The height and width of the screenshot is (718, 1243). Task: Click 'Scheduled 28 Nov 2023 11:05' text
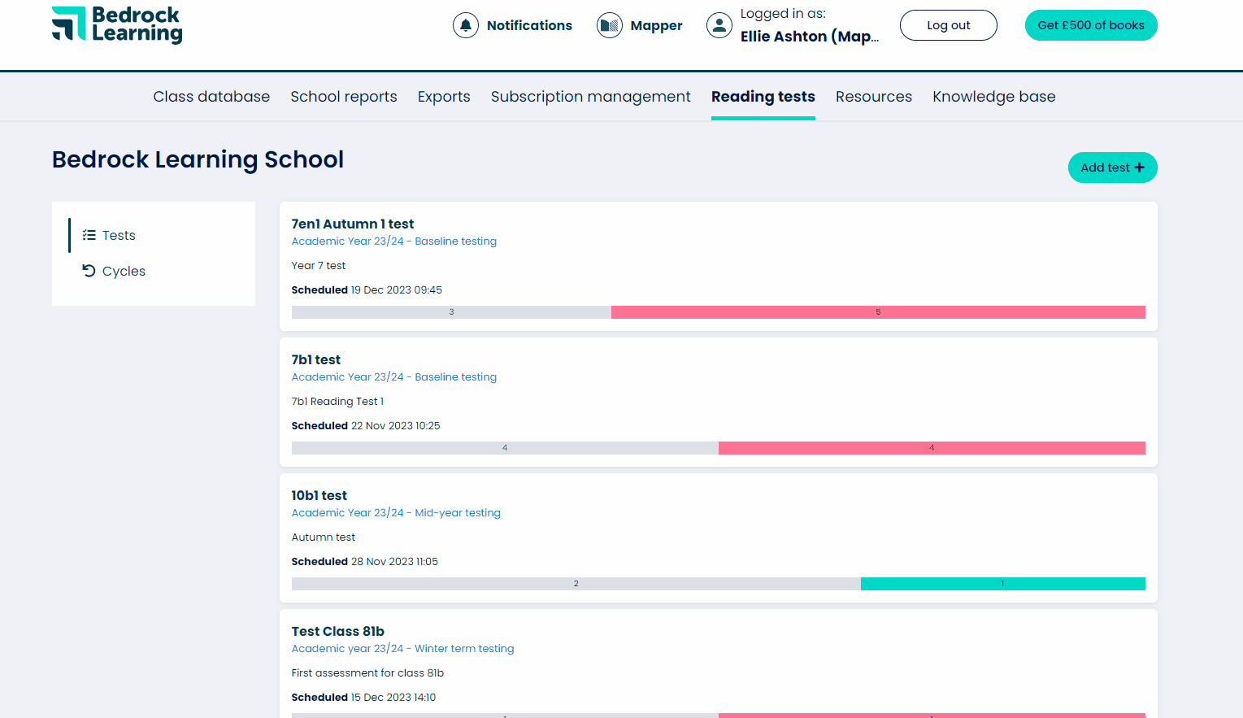[365, 562]
